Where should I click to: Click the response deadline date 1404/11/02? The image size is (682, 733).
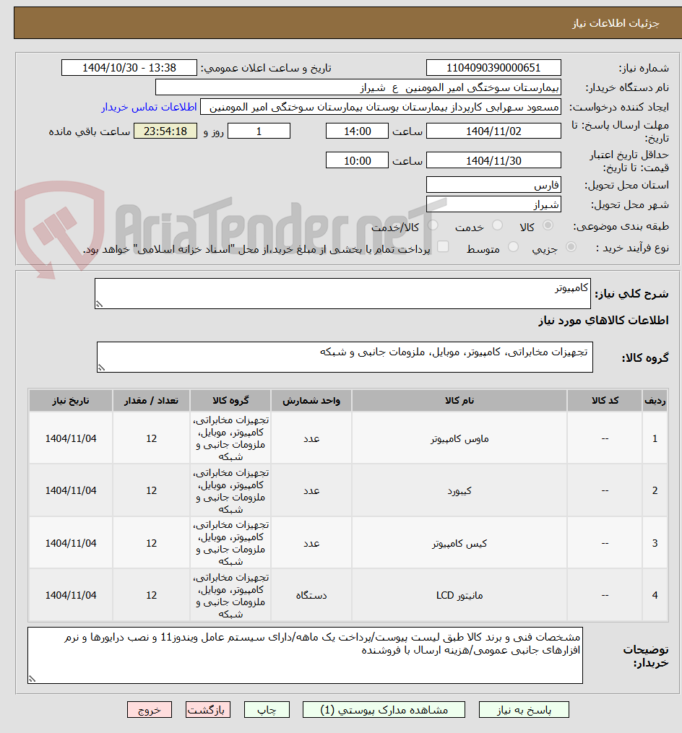coord(493,131)
